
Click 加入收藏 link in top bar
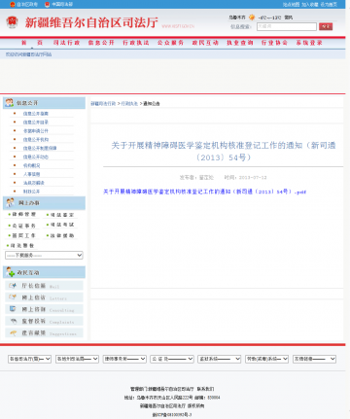310,5
